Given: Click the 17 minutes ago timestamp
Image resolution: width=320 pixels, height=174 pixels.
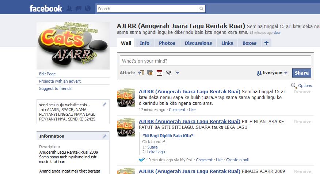Looking at the screenshot, I should click(x=152, y=110).
